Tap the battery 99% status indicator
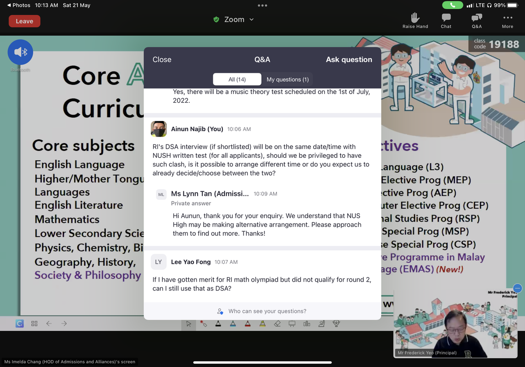Viewport: 525px width, 367px height. (506, 5)
